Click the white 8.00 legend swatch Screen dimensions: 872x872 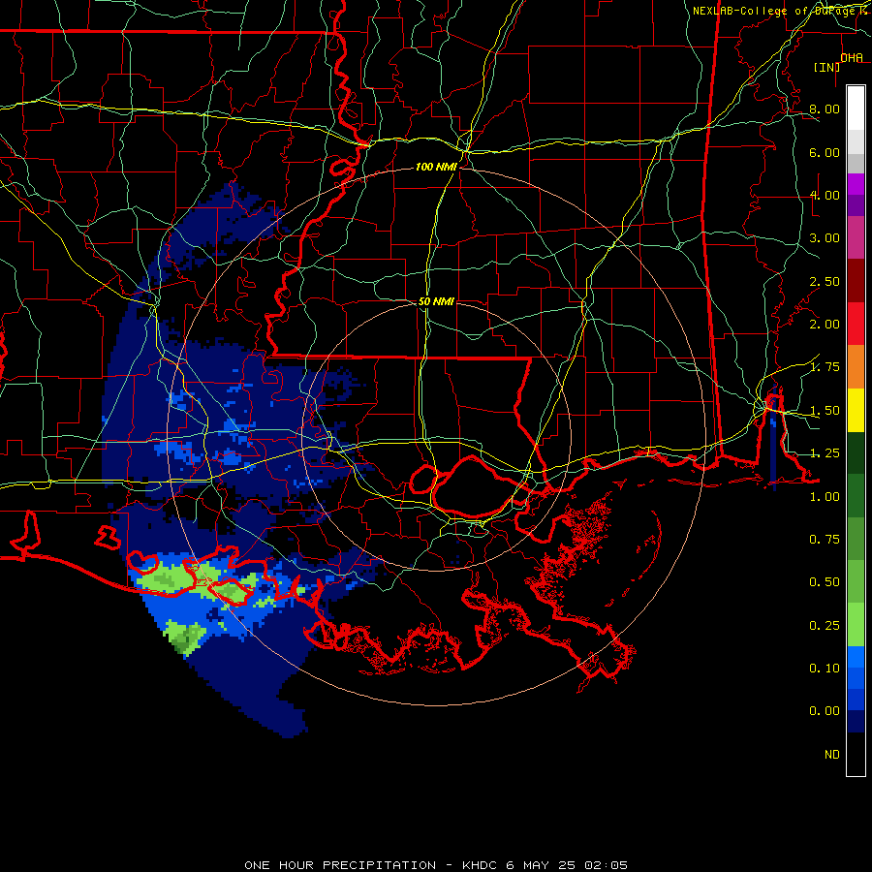856,109
